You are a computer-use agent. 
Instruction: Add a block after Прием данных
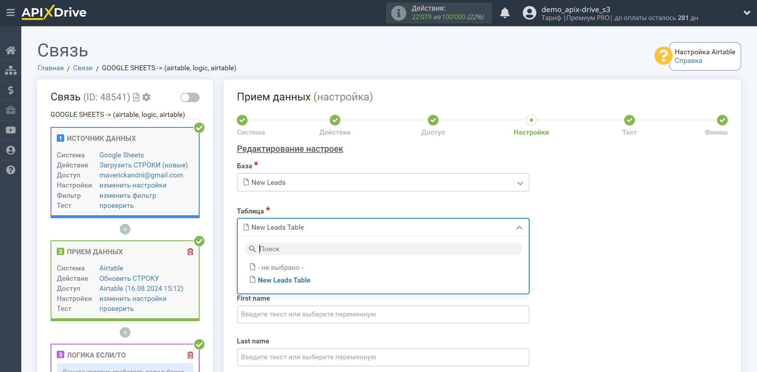[x=125, y=332]
